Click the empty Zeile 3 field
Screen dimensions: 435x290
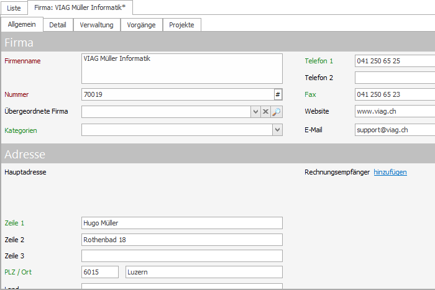tap(182, 256)
